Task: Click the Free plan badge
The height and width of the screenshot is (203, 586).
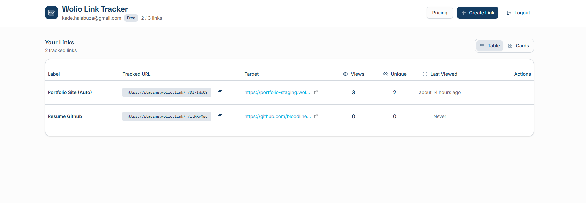Action: click(x=131, y=18)
